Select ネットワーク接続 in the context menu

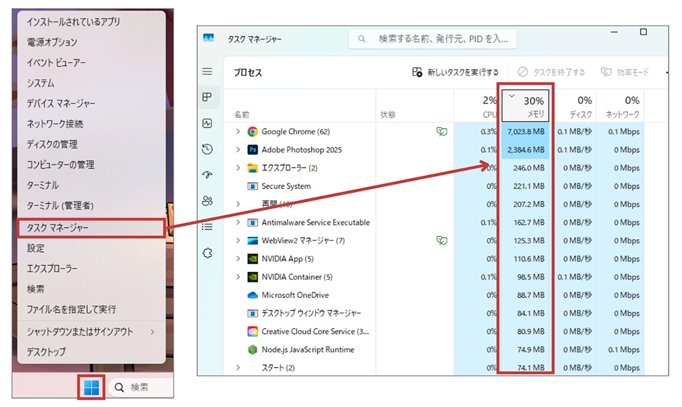pyautogui.click(x=91, y=124)
